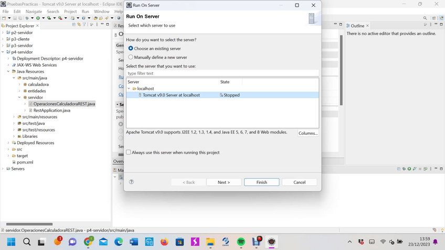Click the Open Type folder toolbar icon
The width and height of the screenshot is (445, 250).
coord(96,18)
